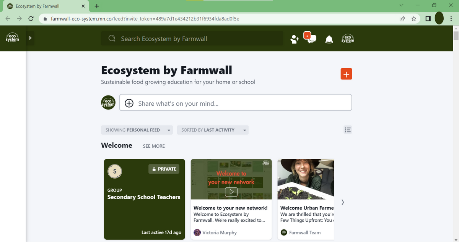The width and height of the screenshot is (459, 242).
Task: Toggle the list view icon
Action: (348, 130)
